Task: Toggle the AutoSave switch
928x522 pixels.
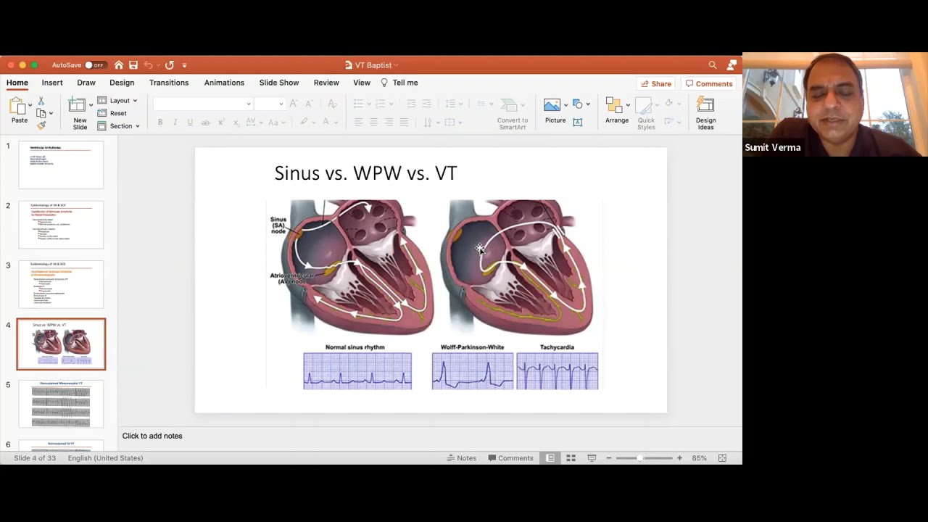Action: [x=95, y=65]
